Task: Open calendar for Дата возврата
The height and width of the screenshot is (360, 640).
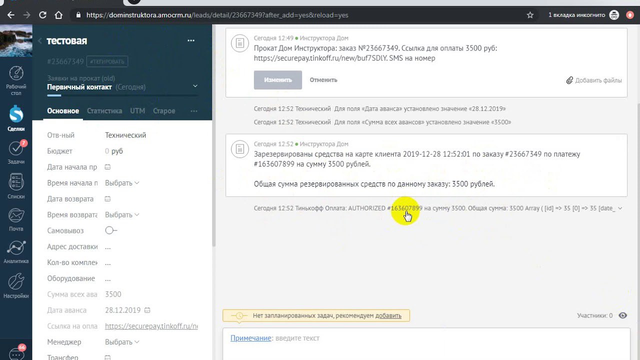Action: 107,199
